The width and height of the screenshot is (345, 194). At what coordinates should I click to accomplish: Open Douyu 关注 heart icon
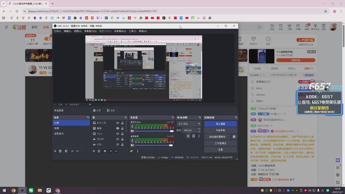coord(281,27)
